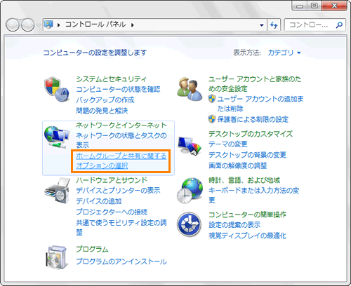The width and height of the screenshot is (351, 286).
Task: Open 画面の解像度の調整 link
Action: 238,165
